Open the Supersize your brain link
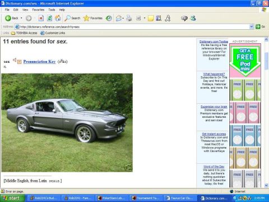This screenshot has height=202, width=269. (x=214, y=107)
